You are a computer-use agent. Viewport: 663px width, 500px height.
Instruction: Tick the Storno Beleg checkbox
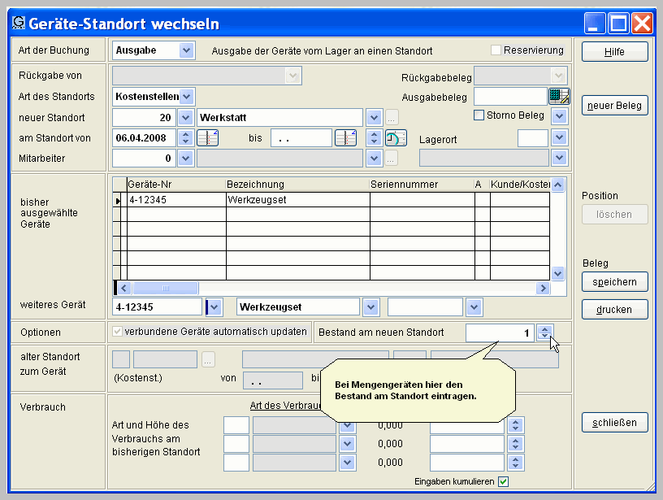coord(479,115)
